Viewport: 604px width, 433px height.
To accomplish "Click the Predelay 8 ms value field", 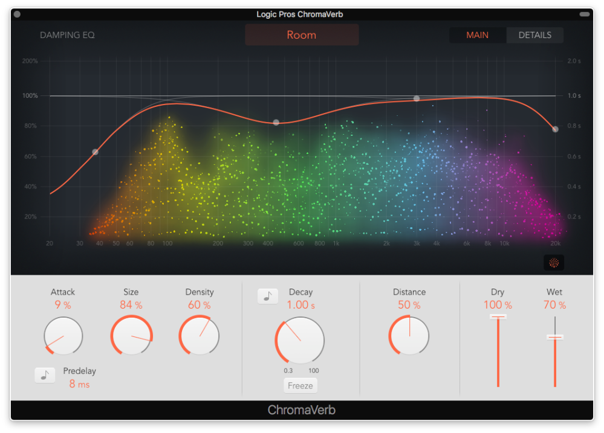I will [79, 383].
